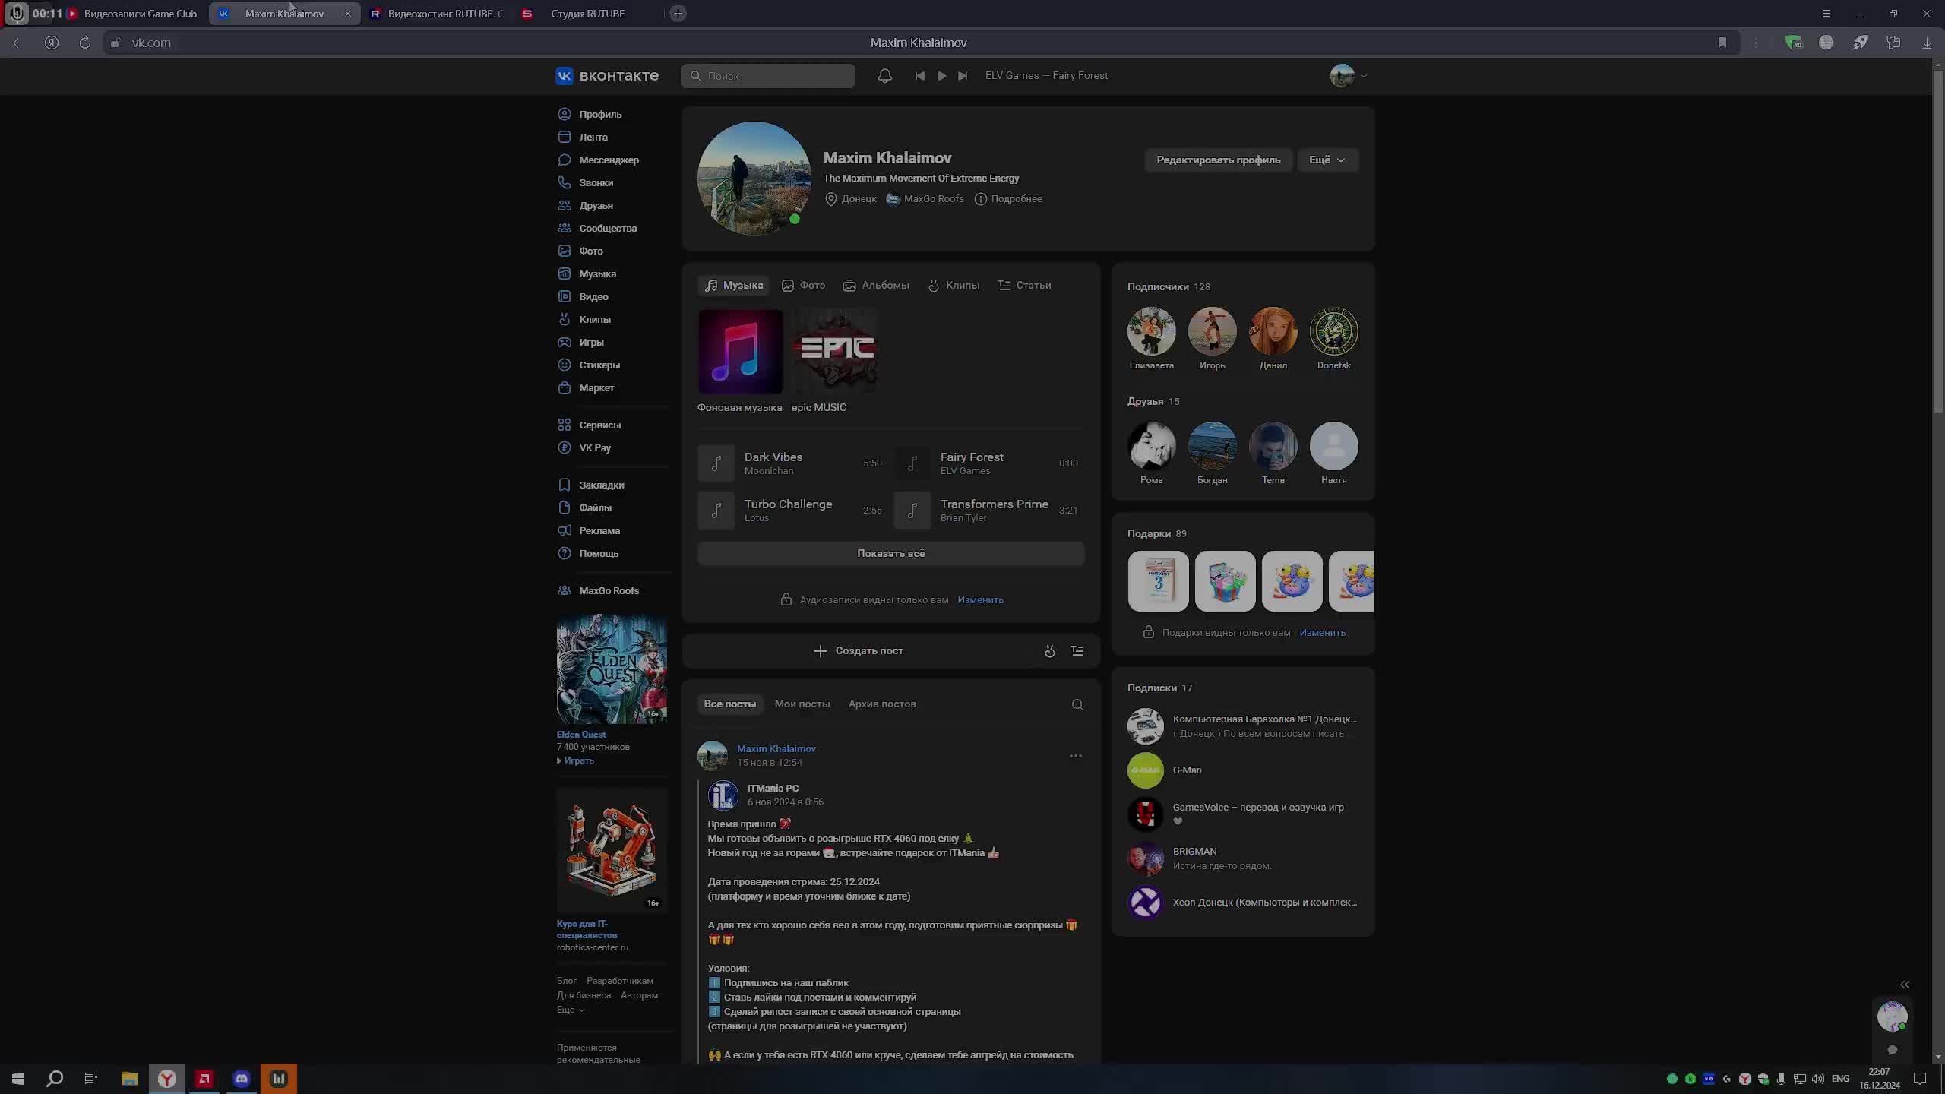The image size is (1945, 1094).
Task: Collapse the chat sidebar with double chevron
Action: [x=1905, y=985]
